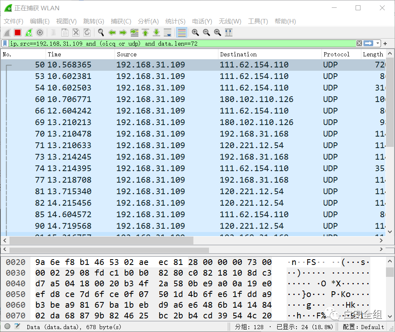This screenshot has height=332, width=395.
Task: Restart the current capture
Action: point(29,33)
